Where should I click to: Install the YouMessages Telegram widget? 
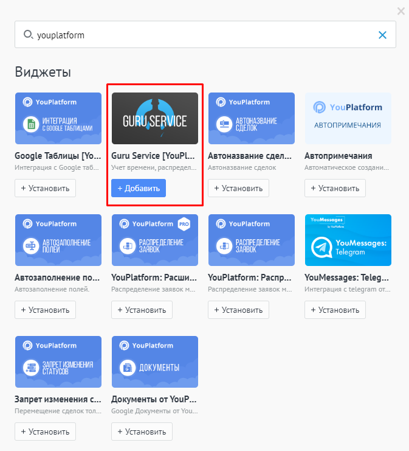click(x=335, y=310)
